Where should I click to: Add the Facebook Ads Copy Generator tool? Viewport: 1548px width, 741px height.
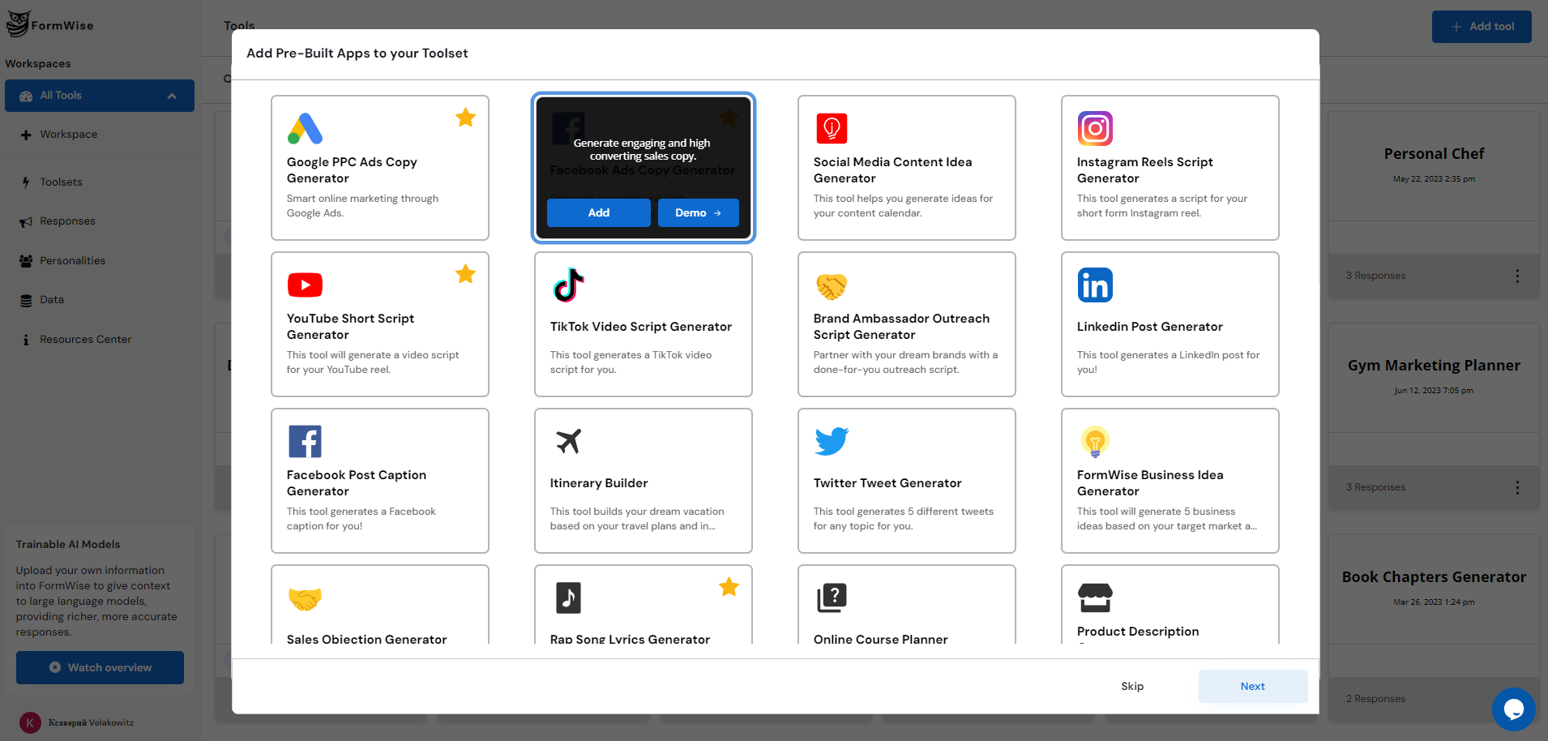point(598,212)
